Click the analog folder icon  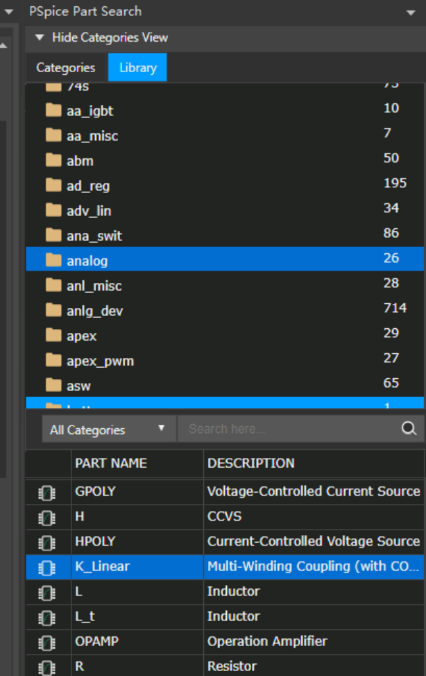point(53,260)
